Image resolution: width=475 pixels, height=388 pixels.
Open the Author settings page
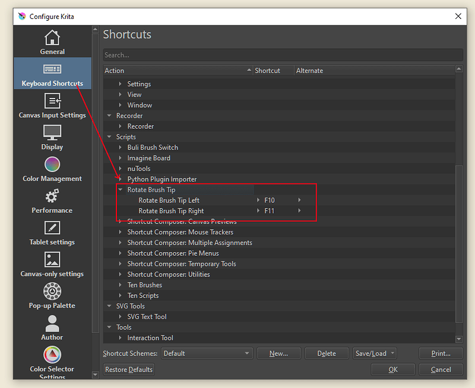click(x=52, y=328)
